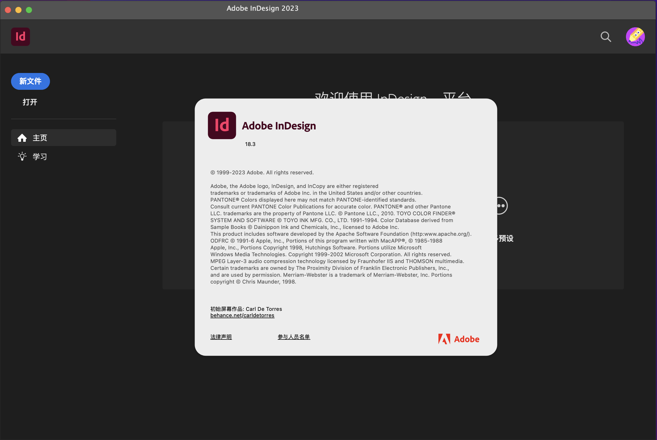Click the Adobe InDesign 2023 window title
657x440 pixels.
(x=262, y=8)
